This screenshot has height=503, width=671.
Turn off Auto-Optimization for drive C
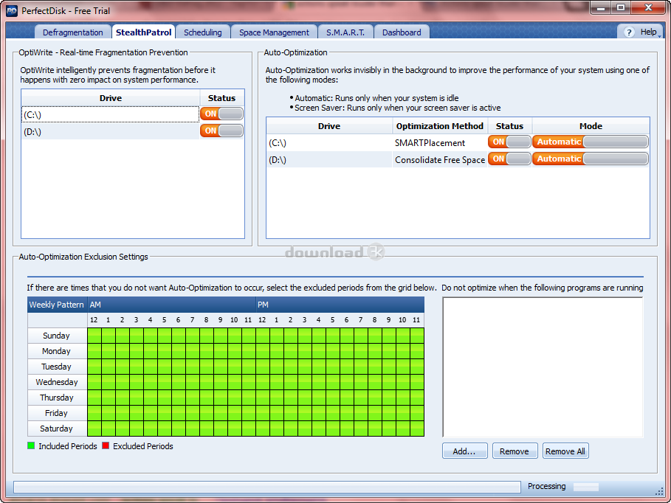(x=509, y=142)
